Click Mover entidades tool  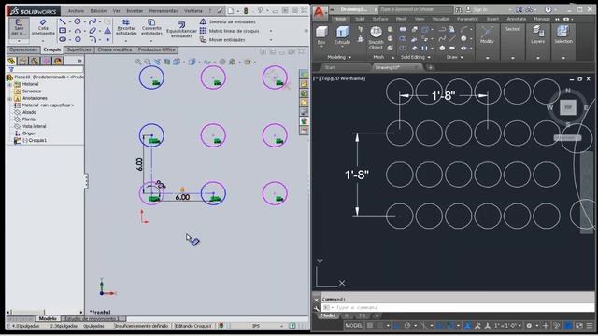pos(222,39)
